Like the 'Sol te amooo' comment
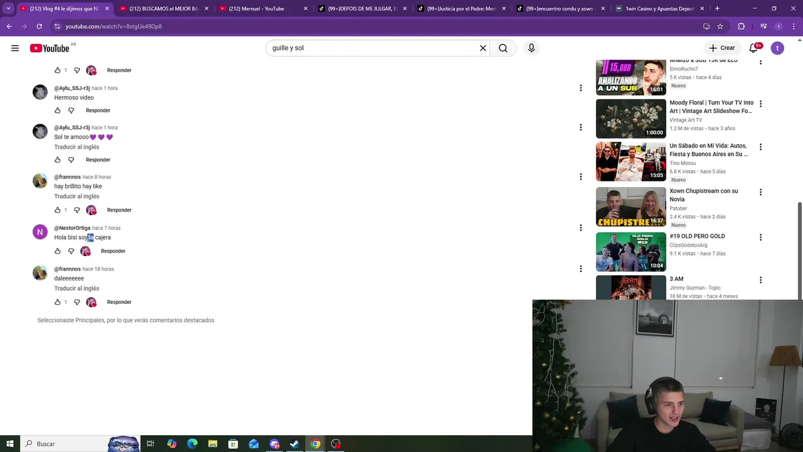The height and width of the screenshot is (452, 803). [x=58, y=160]
